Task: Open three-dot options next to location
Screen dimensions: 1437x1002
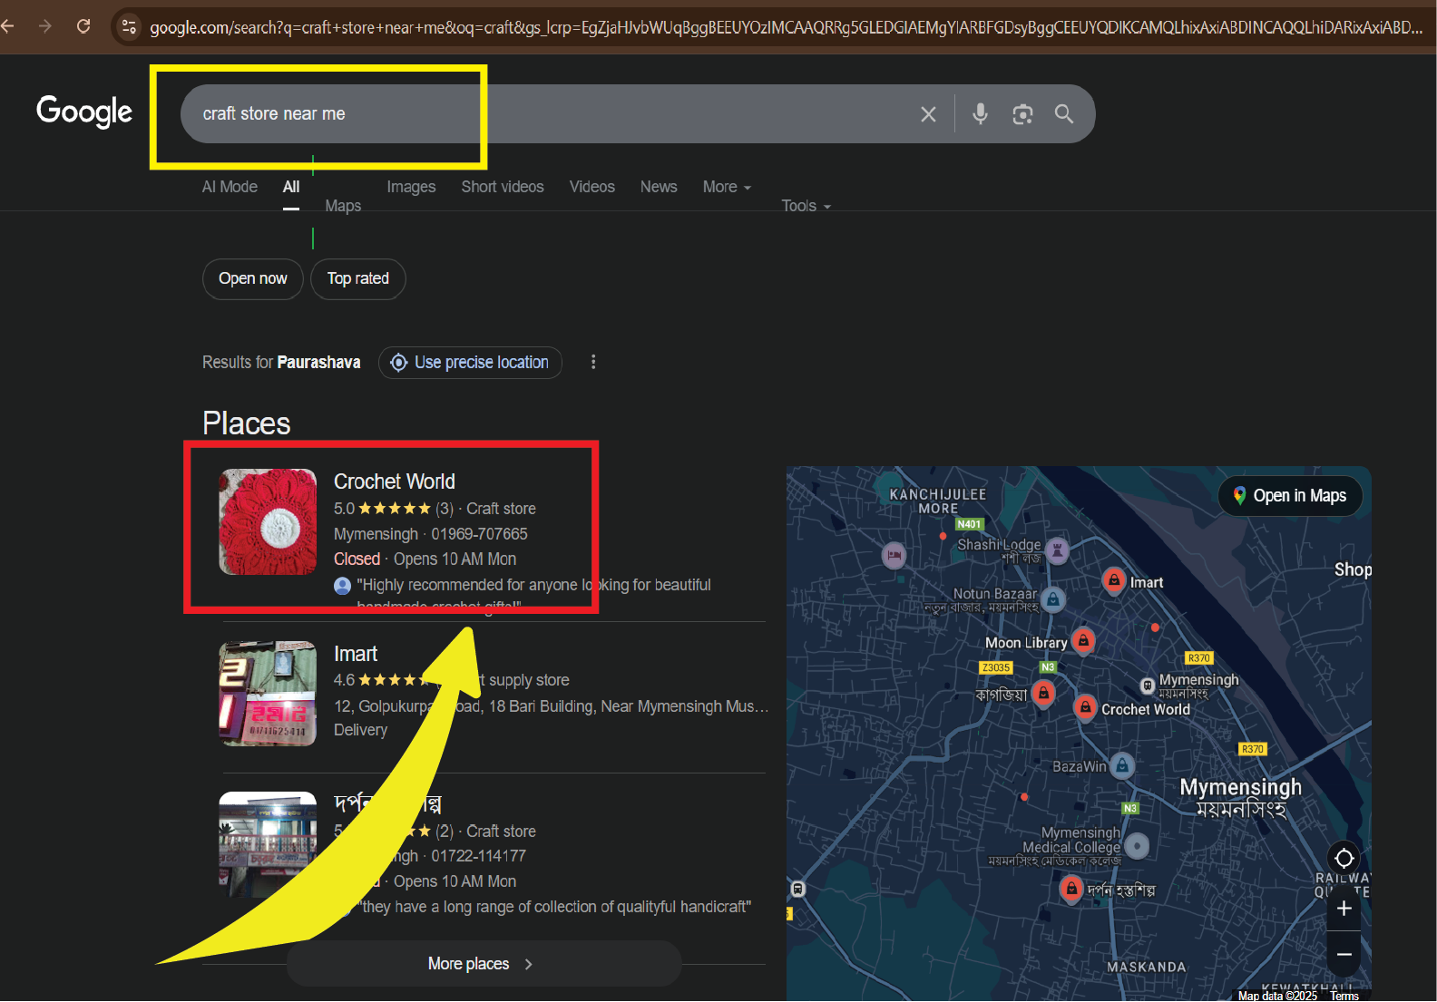Action: click(x=593, y=362)
